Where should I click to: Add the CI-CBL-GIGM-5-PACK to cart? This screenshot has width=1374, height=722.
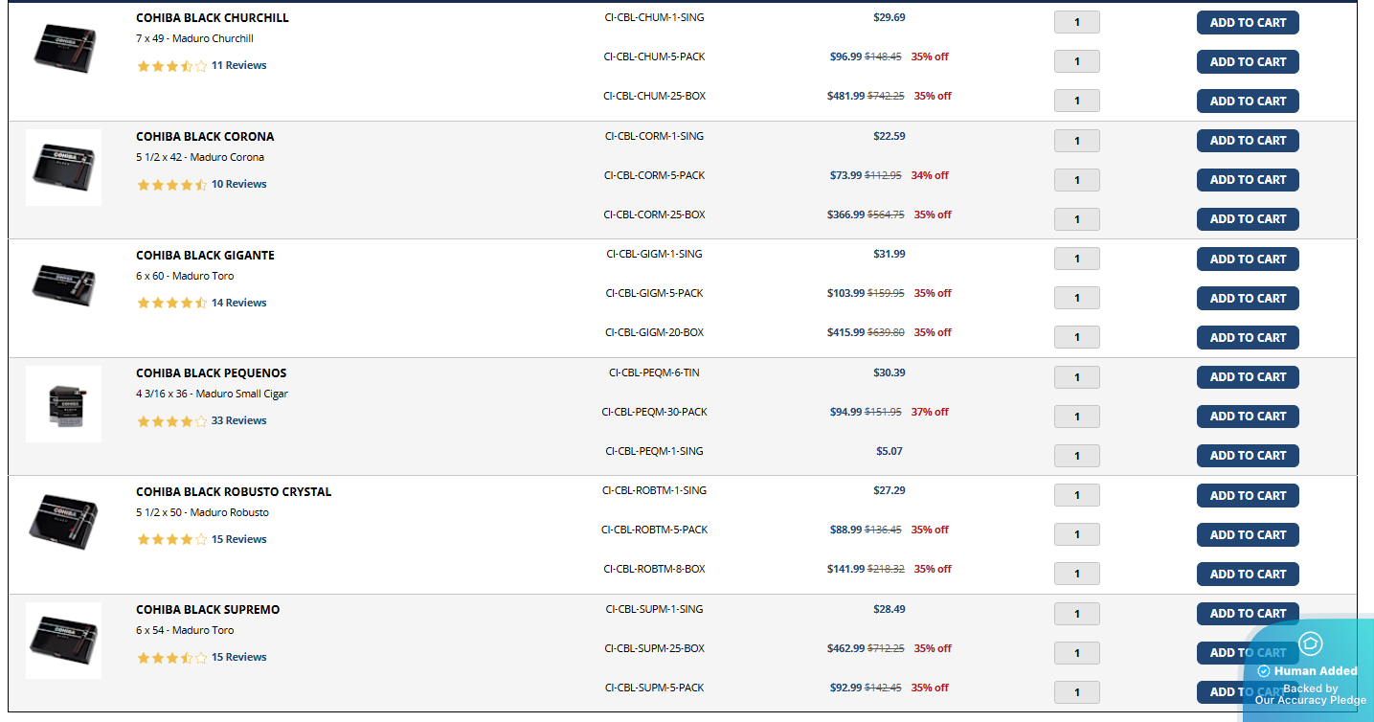pos(1247,299)
